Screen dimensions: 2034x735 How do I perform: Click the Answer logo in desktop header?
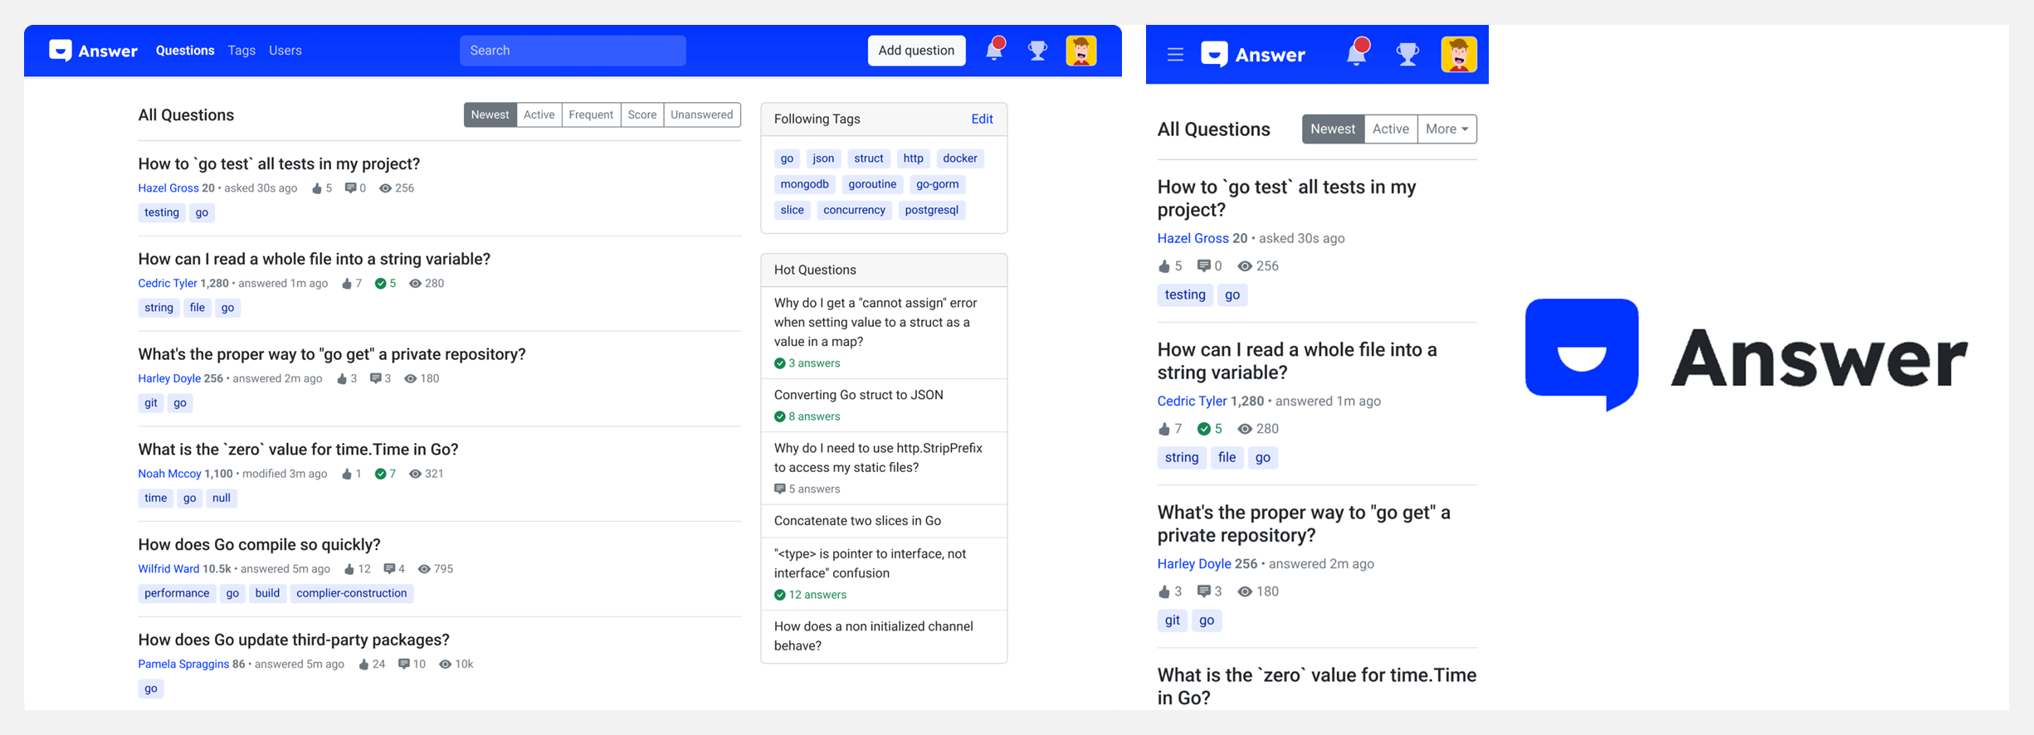(x=93, y=51)
